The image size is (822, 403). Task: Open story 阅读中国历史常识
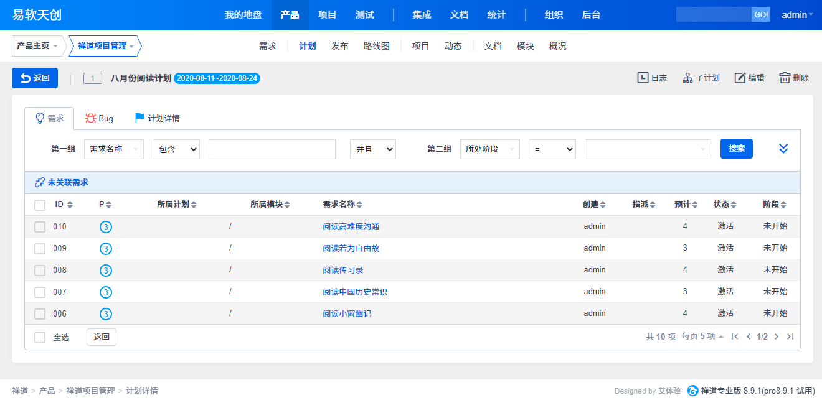(x=355, y=292)
